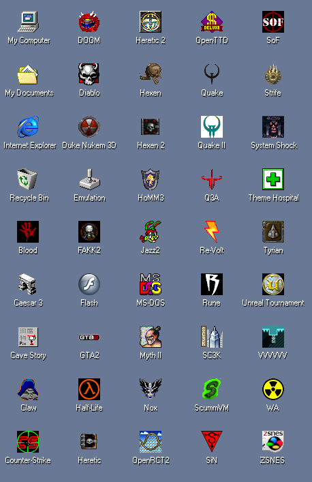Click the WA radiation symbol icon
Viewport: 312px width, 482px height.
273,389
